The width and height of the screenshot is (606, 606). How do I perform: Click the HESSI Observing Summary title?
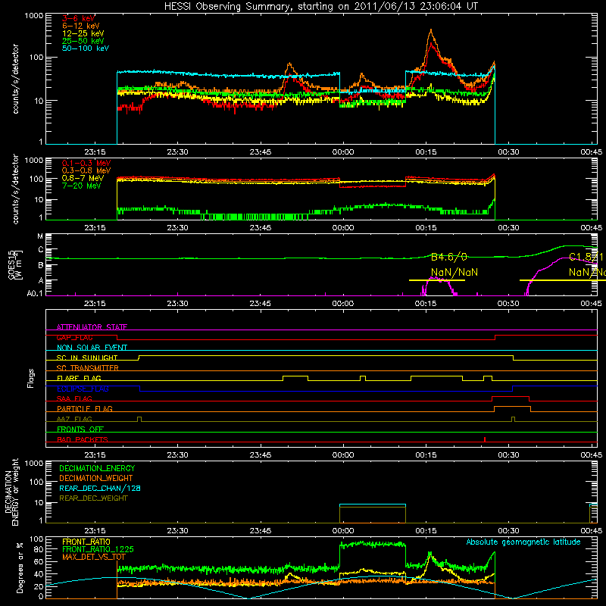(321, 6)
